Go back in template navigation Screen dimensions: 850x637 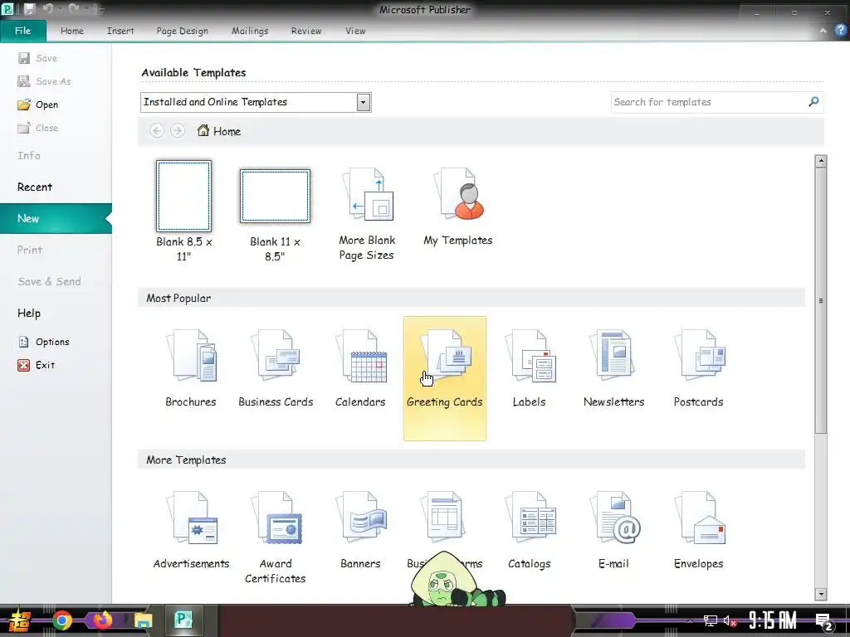point(157,130)
